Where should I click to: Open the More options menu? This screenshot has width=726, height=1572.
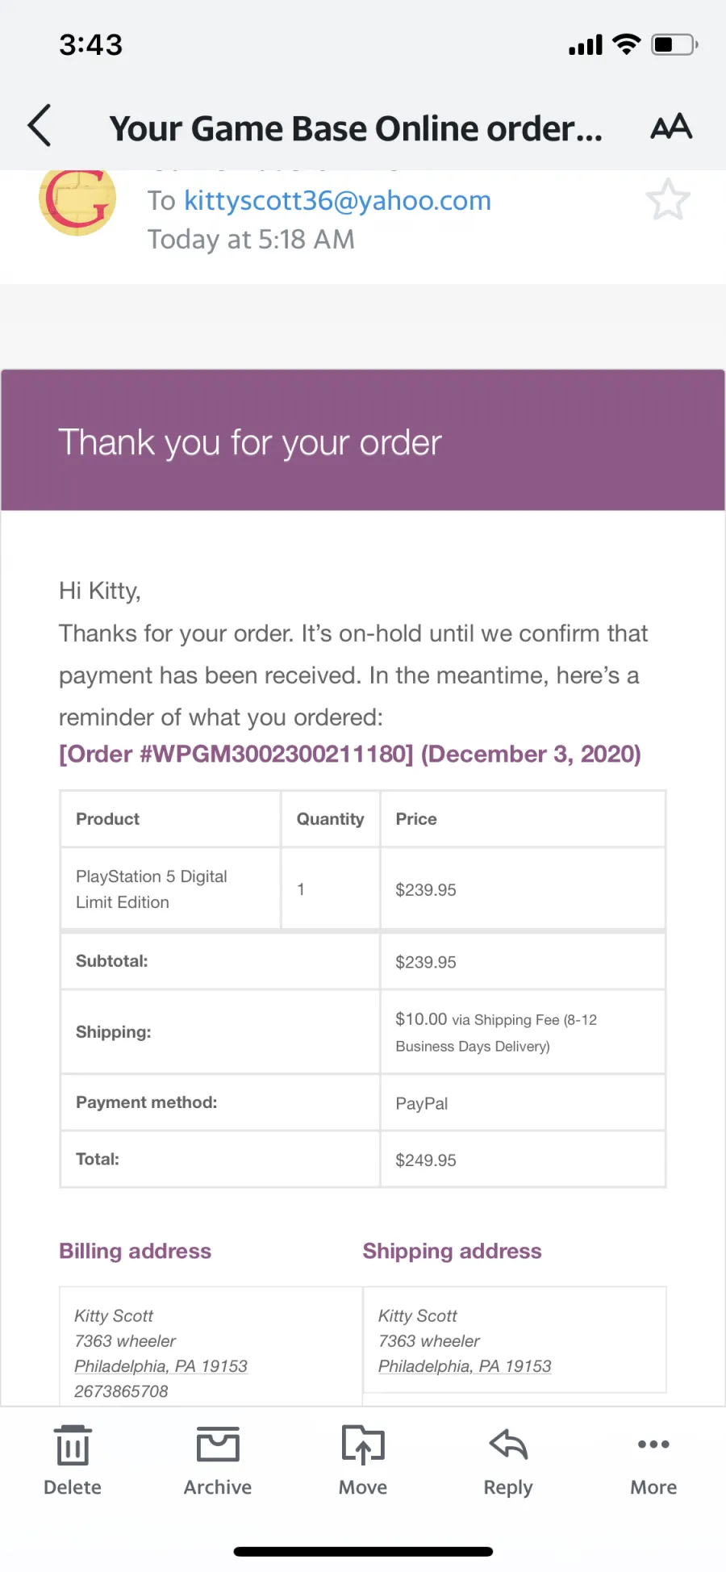coord(653,1461)
